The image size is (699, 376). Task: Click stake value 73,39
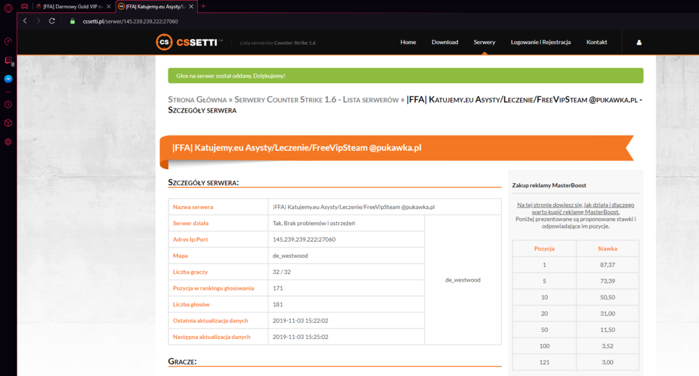[x=607, y=281]
